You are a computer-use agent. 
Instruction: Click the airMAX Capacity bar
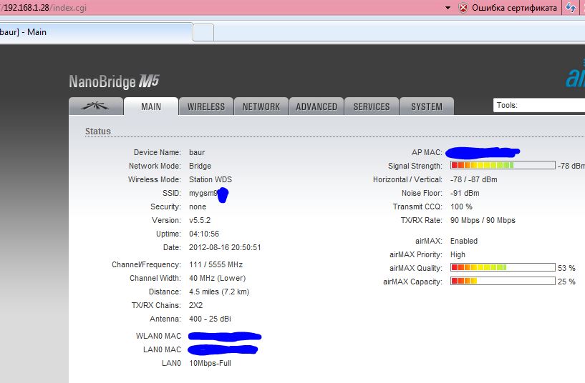click(503, 281)
